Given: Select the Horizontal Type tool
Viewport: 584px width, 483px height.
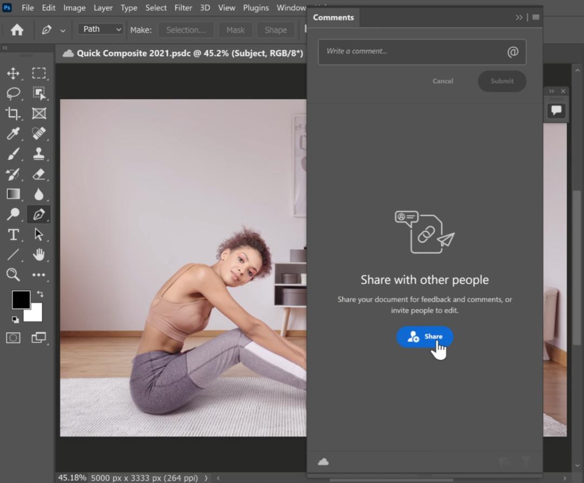Looking at the screenshot, I should 13,234.
